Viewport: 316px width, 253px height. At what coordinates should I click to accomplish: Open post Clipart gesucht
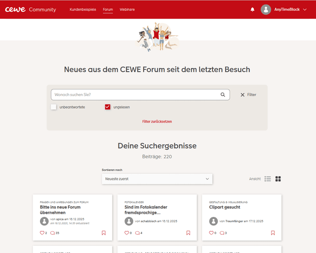tap(225, 207)
